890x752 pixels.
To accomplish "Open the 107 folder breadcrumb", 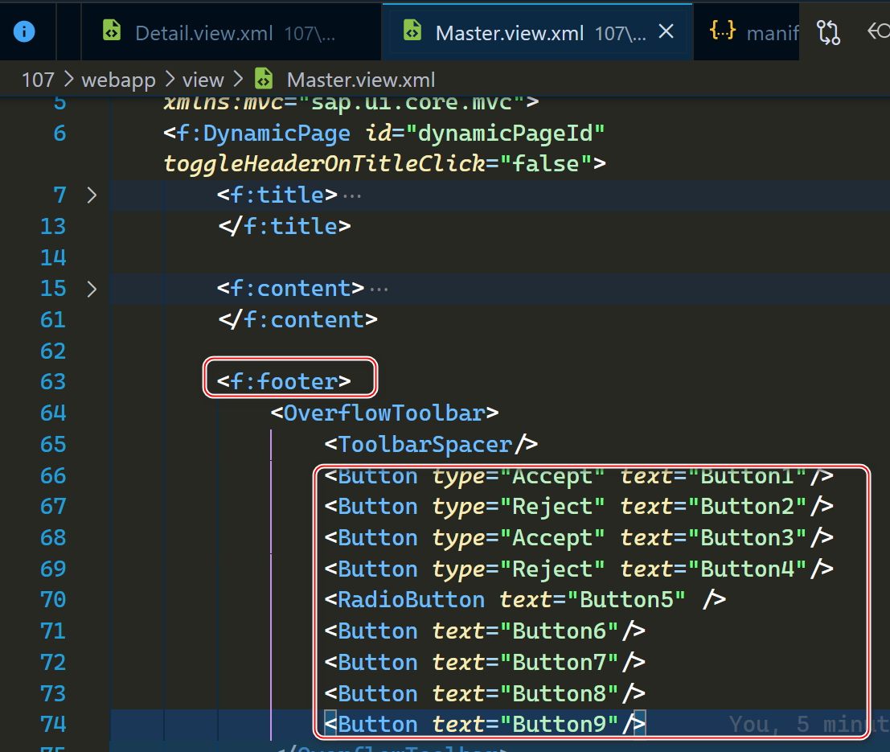I will 38,80.
